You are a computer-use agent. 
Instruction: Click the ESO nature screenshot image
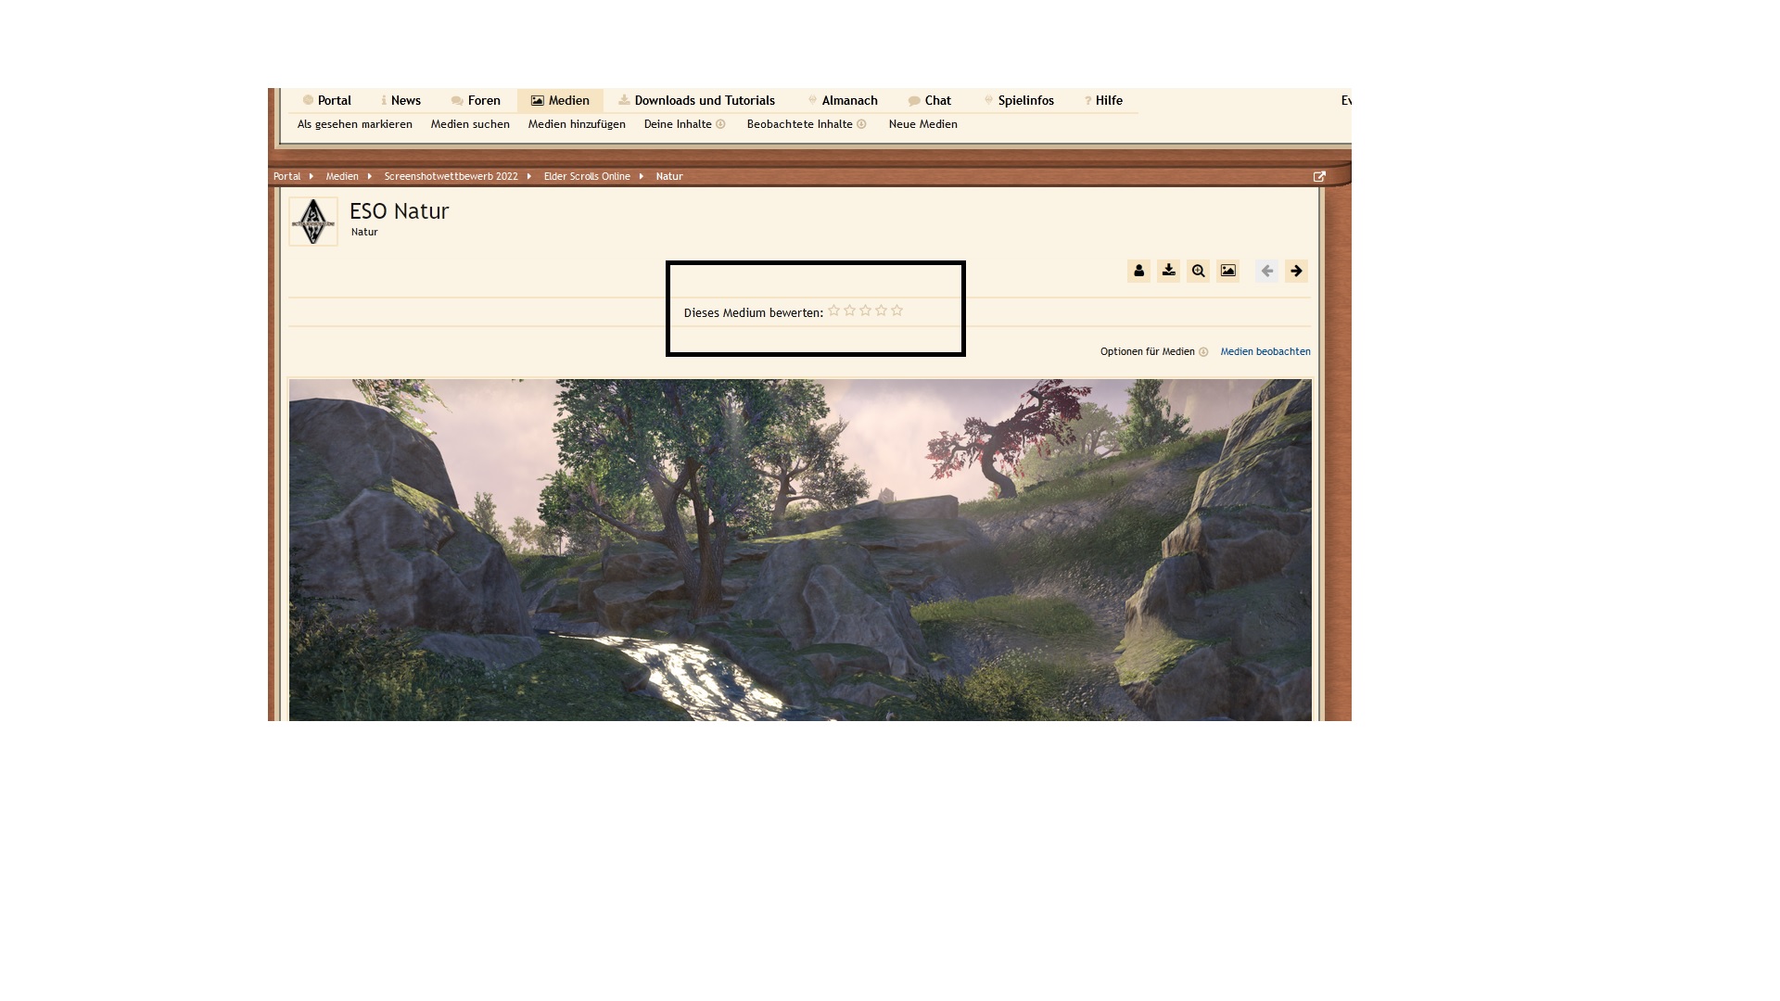coord(799,549)
